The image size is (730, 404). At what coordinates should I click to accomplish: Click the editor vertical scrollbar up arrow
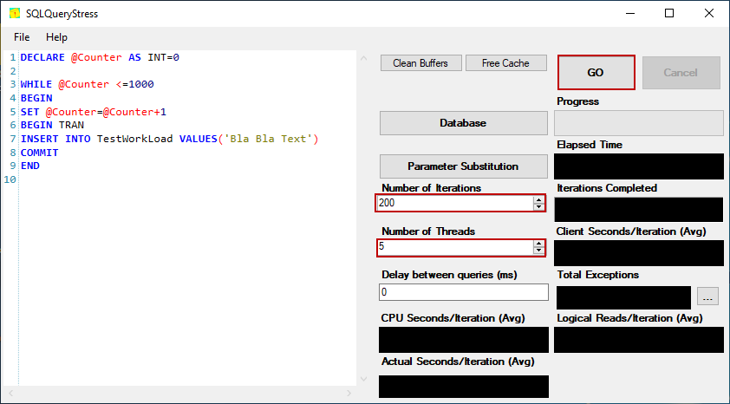[x=363, y=59]
